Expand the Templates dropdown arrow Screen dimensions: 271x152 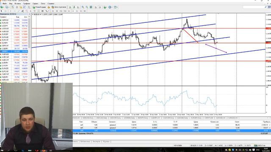(x=117, y=7)
